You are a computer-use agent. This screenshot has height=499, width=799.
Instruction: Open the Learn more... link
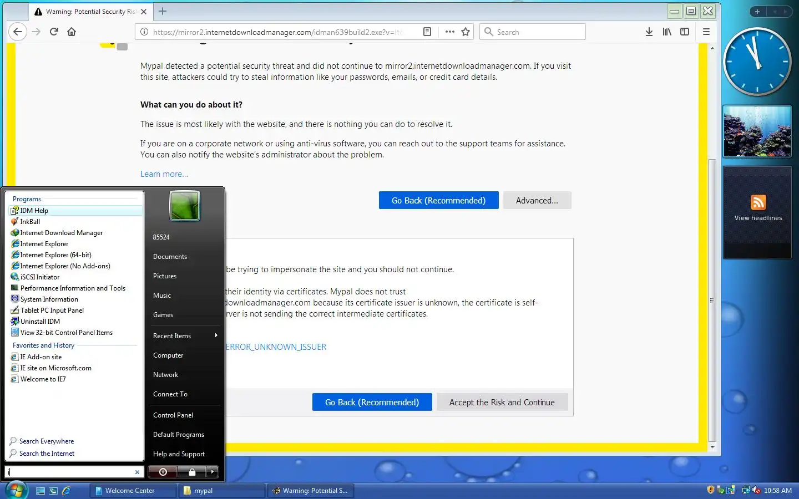pyautogui.click(x=164, y=174)
